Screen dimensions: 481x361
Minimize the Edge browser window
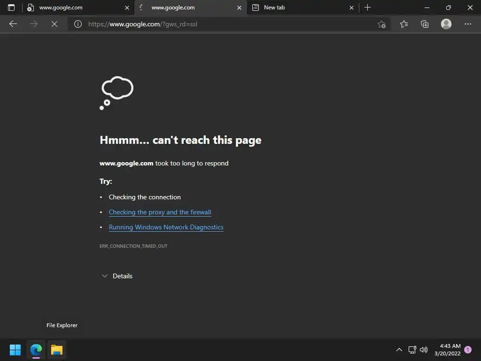click(427, 8)
